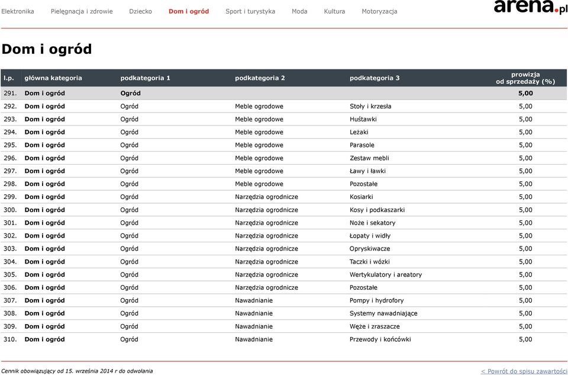The width and height of the screenshot is (568, 375).
Task: Open the Kultura tab
Action: [x=334, y=11]
